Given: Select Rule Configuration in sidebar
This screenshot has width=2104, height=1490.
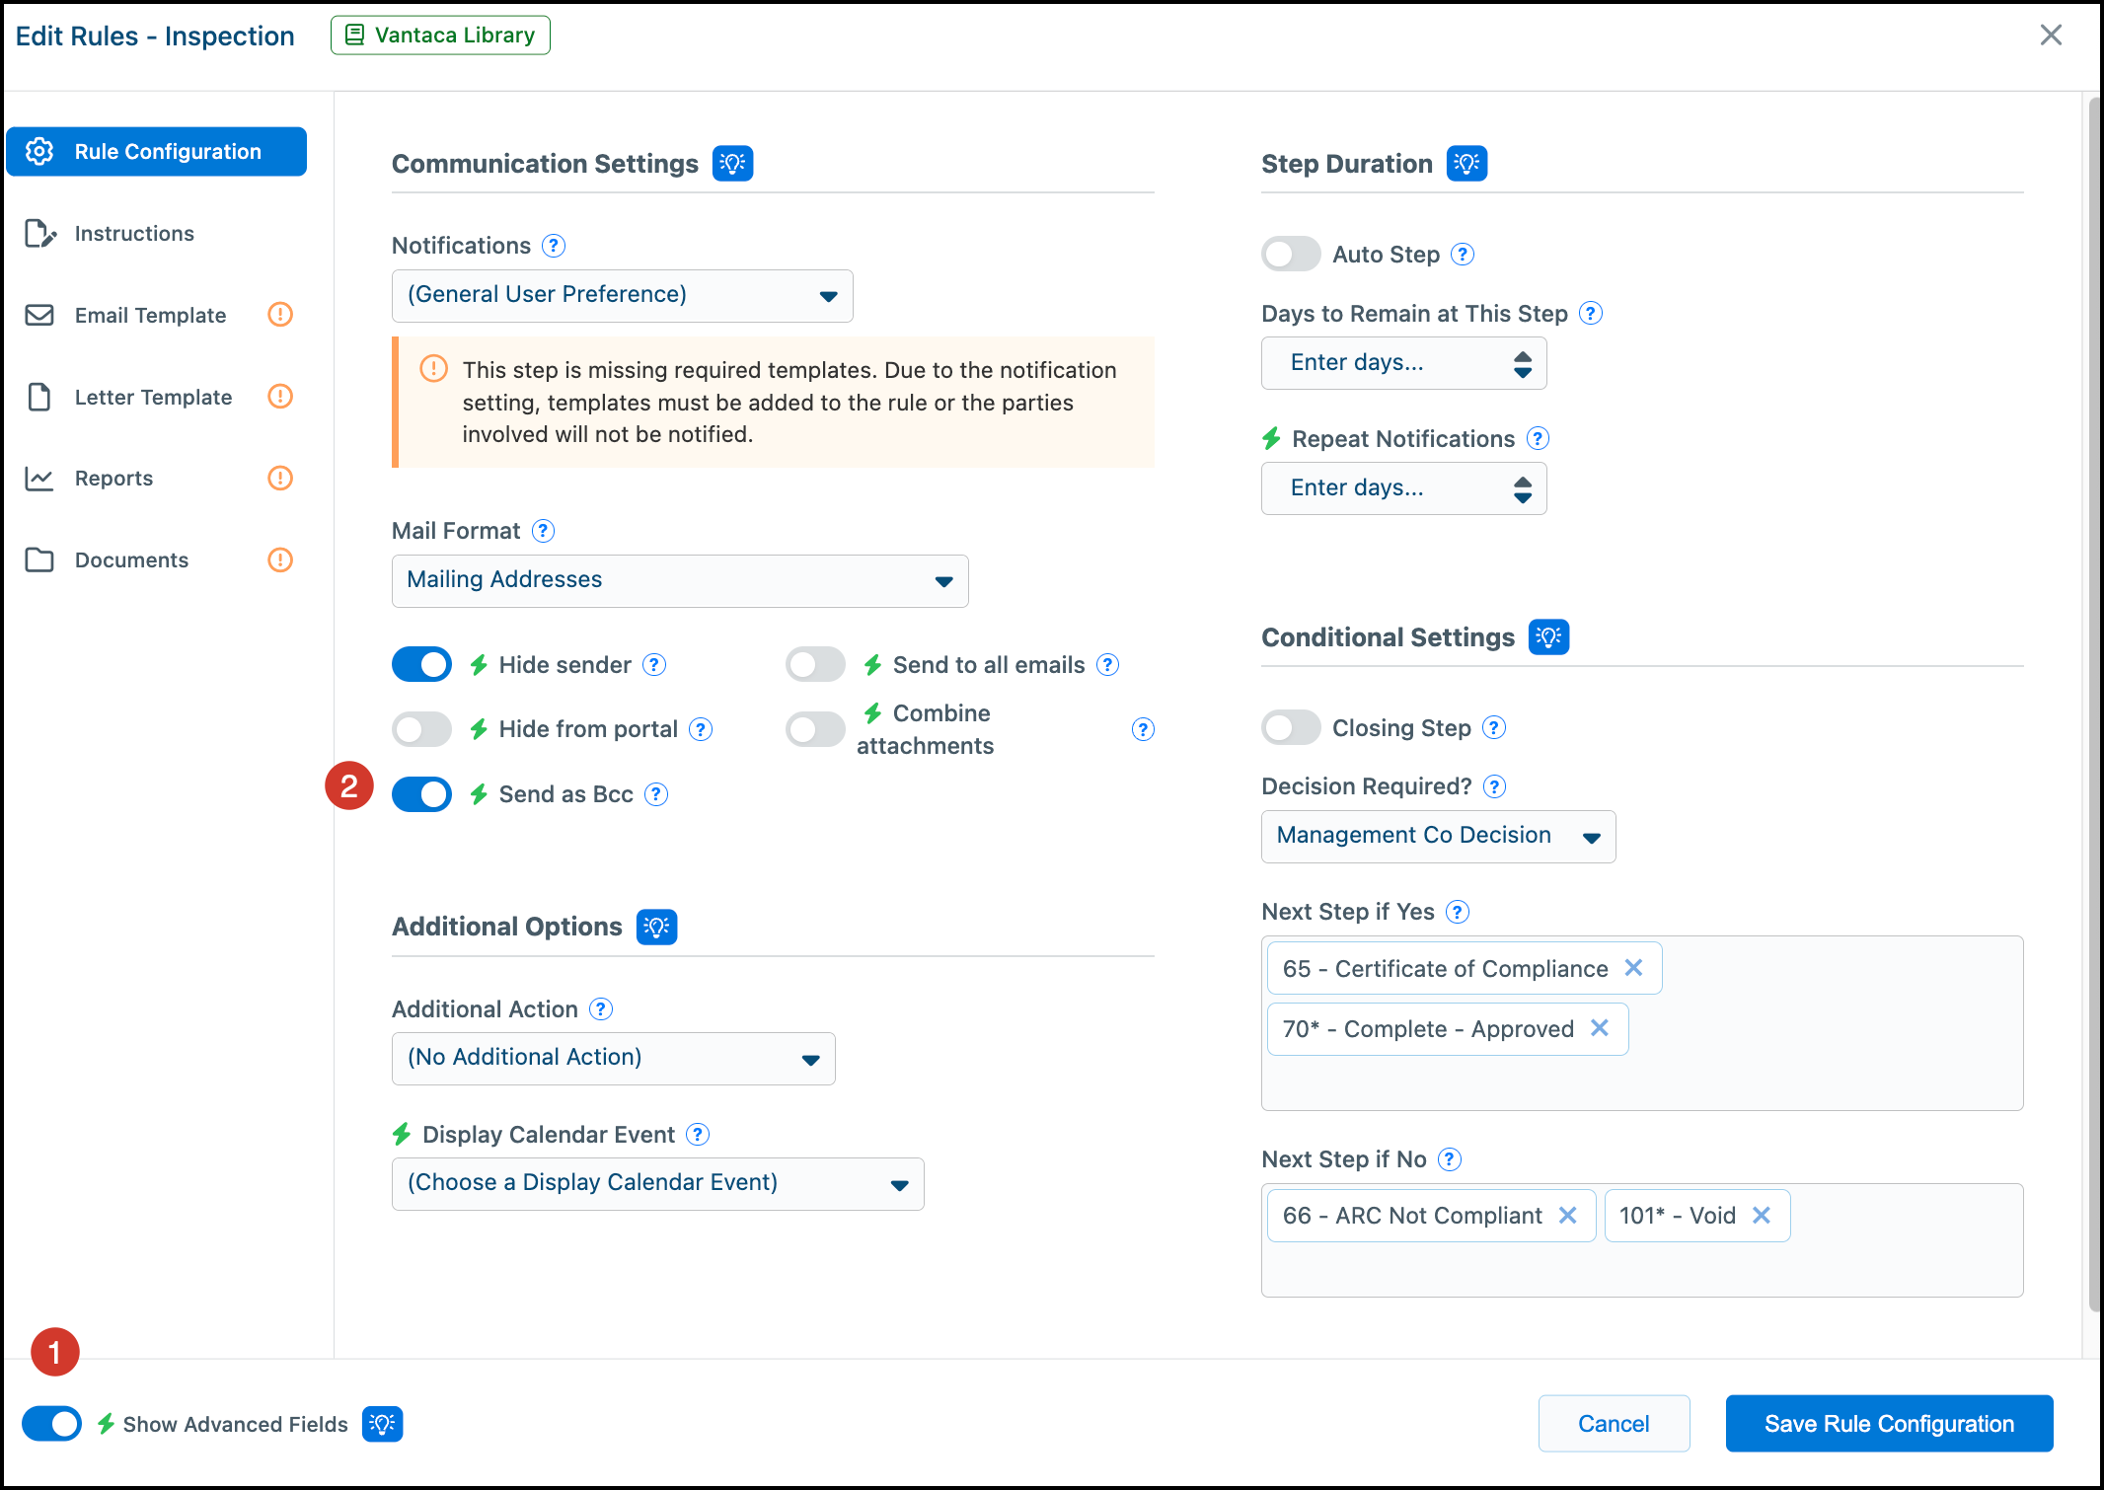Looking at the screenshot, I should 157,152.
